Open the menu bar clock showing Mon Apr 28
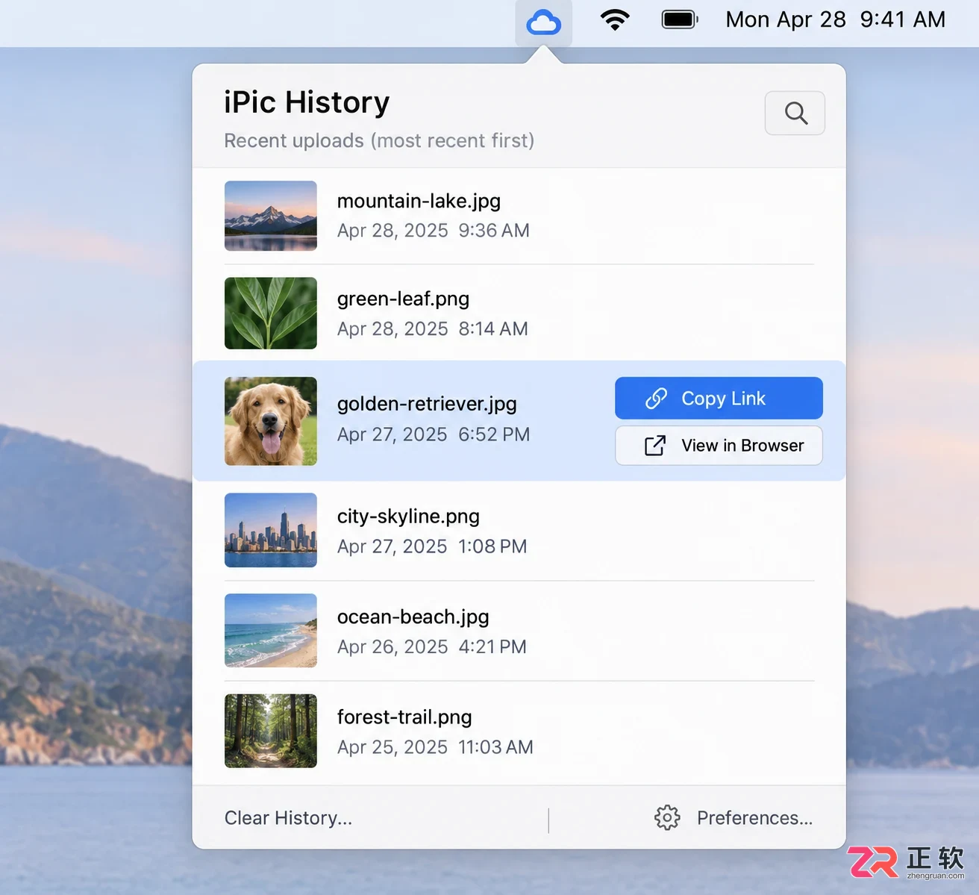 pyautogui.click(x=835, y=19)
